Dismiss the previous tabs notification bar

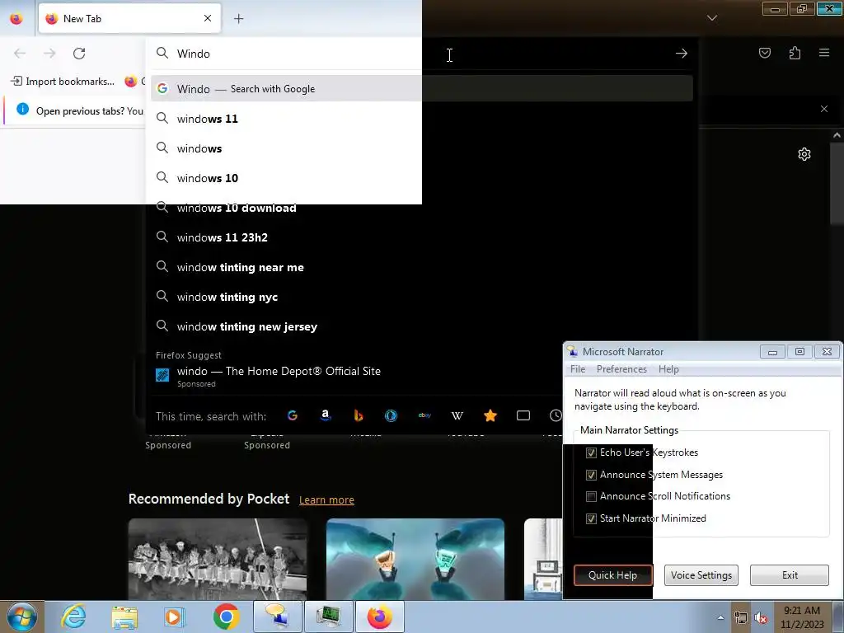824,109
